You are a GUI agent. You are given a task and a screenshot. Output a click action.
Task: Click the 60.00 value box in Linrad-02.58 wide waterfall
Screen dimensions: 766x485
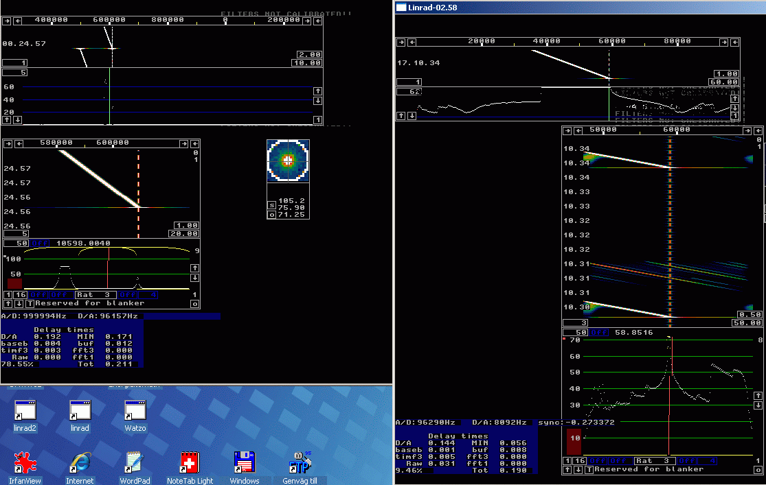724,82
